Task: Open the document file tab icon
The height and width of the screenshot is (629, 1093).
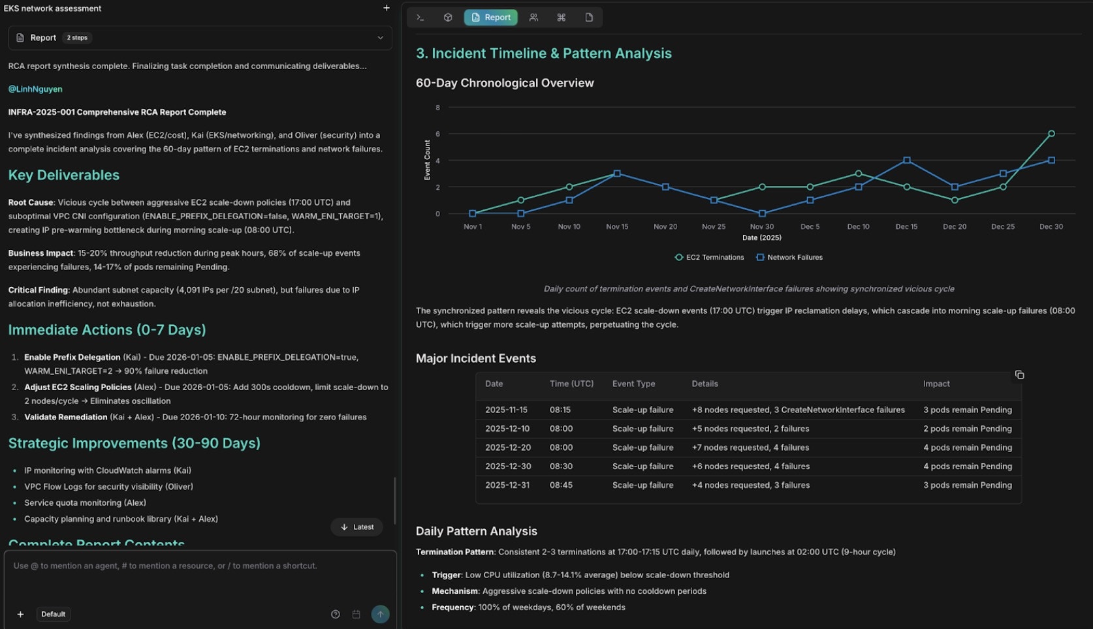Action: (589, 18)
